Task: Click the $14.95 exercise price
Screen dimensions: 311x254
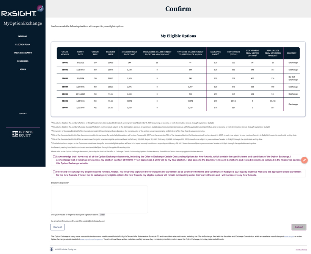Action: 110,63
